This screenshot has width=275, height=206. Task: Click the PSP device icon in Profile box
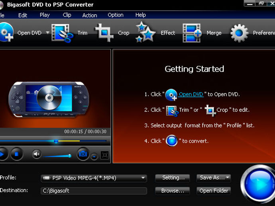click(47, 178)
